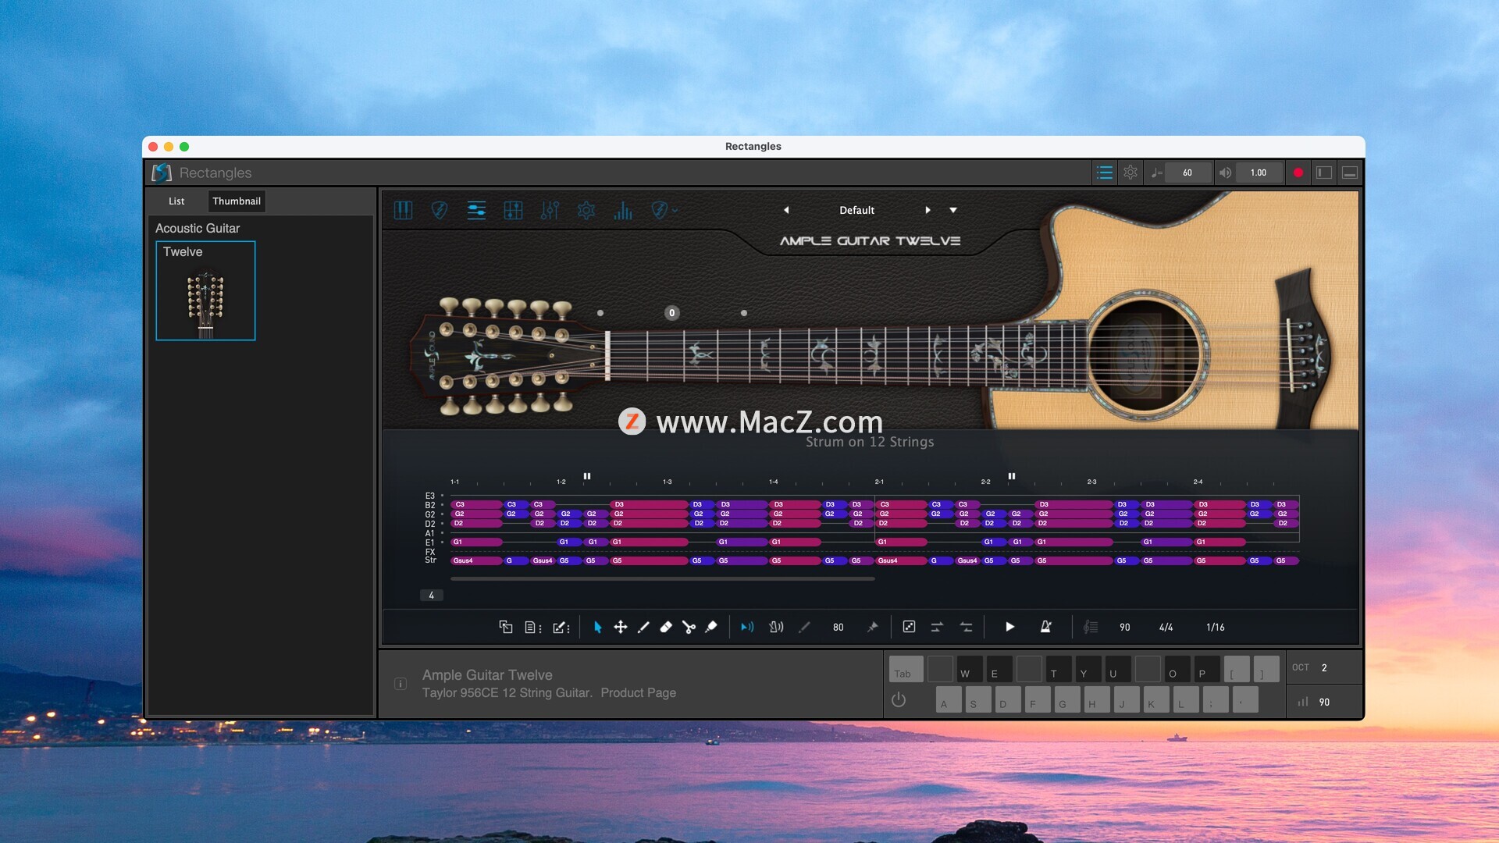Open the edit pattern menu icon
Viewport: 1499px width, 843px height.
click(x=561, y=627)
